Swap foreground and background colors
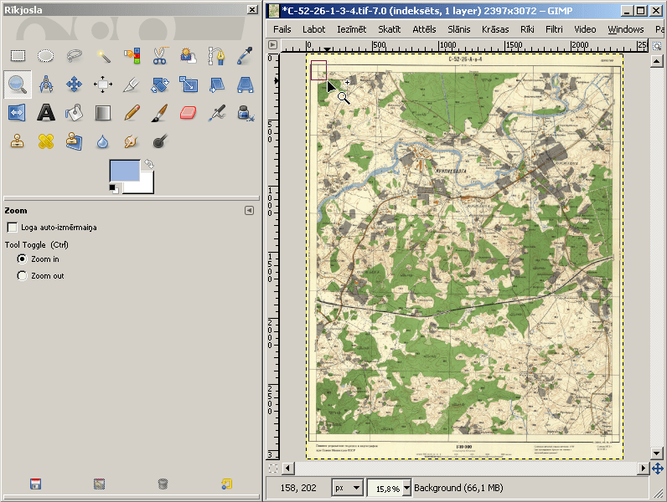Screen dimensions: 667x502 pyautogui.click(x=149, y=163)
